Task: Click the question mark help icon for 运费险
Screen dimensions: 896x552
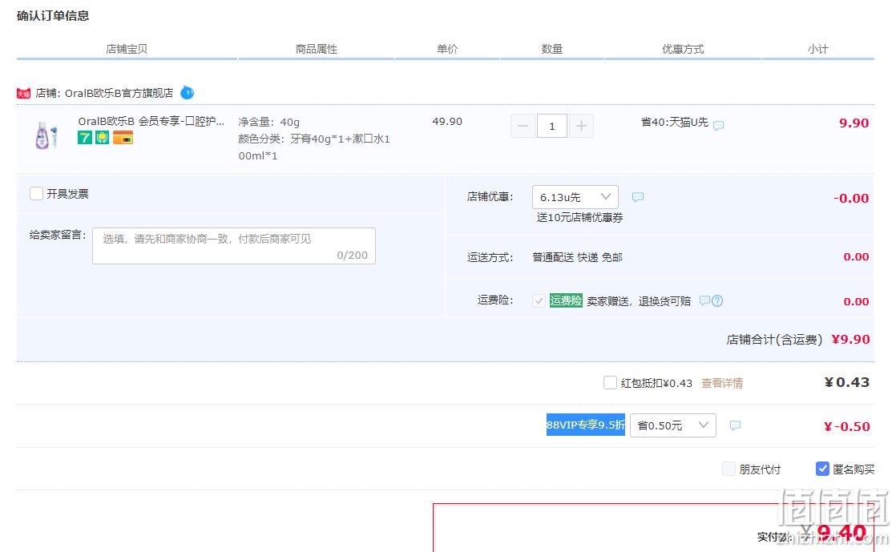Action: [717, 300]
